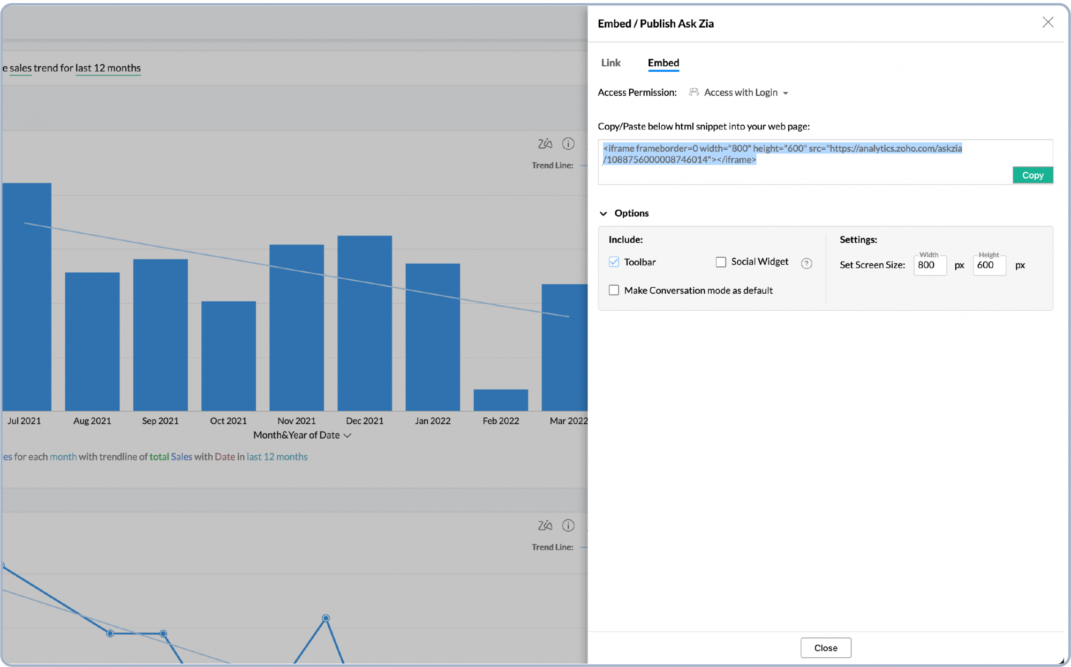Click the help icon next to Social Widget
This screenshot has height=667, width=1071.
coord(807,263)
